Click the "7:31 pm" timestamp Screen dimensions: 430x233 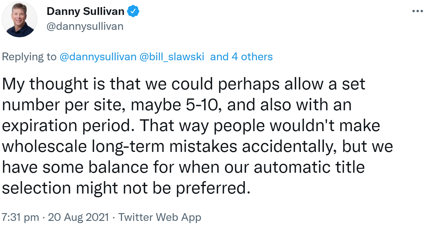(21, 217)
